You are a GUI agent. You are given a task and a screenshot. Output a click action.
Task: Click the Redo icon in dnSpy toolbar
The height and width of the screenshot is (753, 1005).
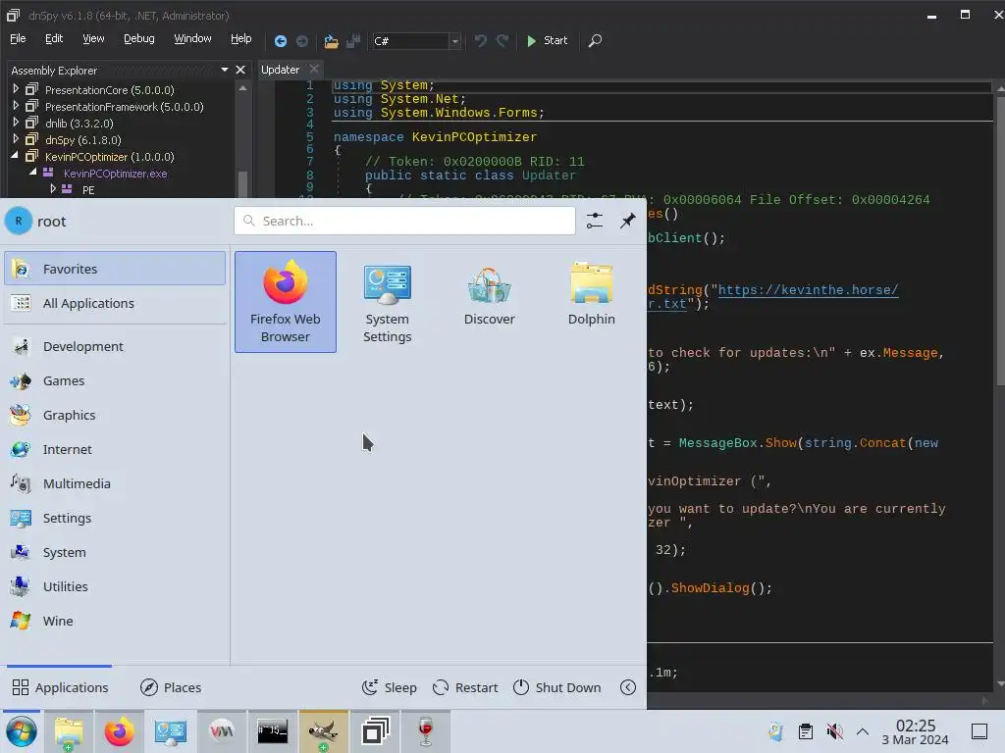coord(502,41)
